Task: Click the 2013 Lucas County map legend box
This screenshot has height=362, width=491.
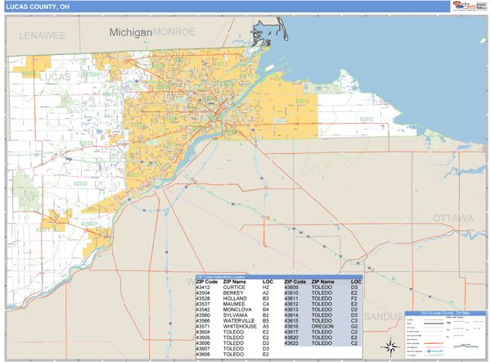Action: (x=444, y=333)
